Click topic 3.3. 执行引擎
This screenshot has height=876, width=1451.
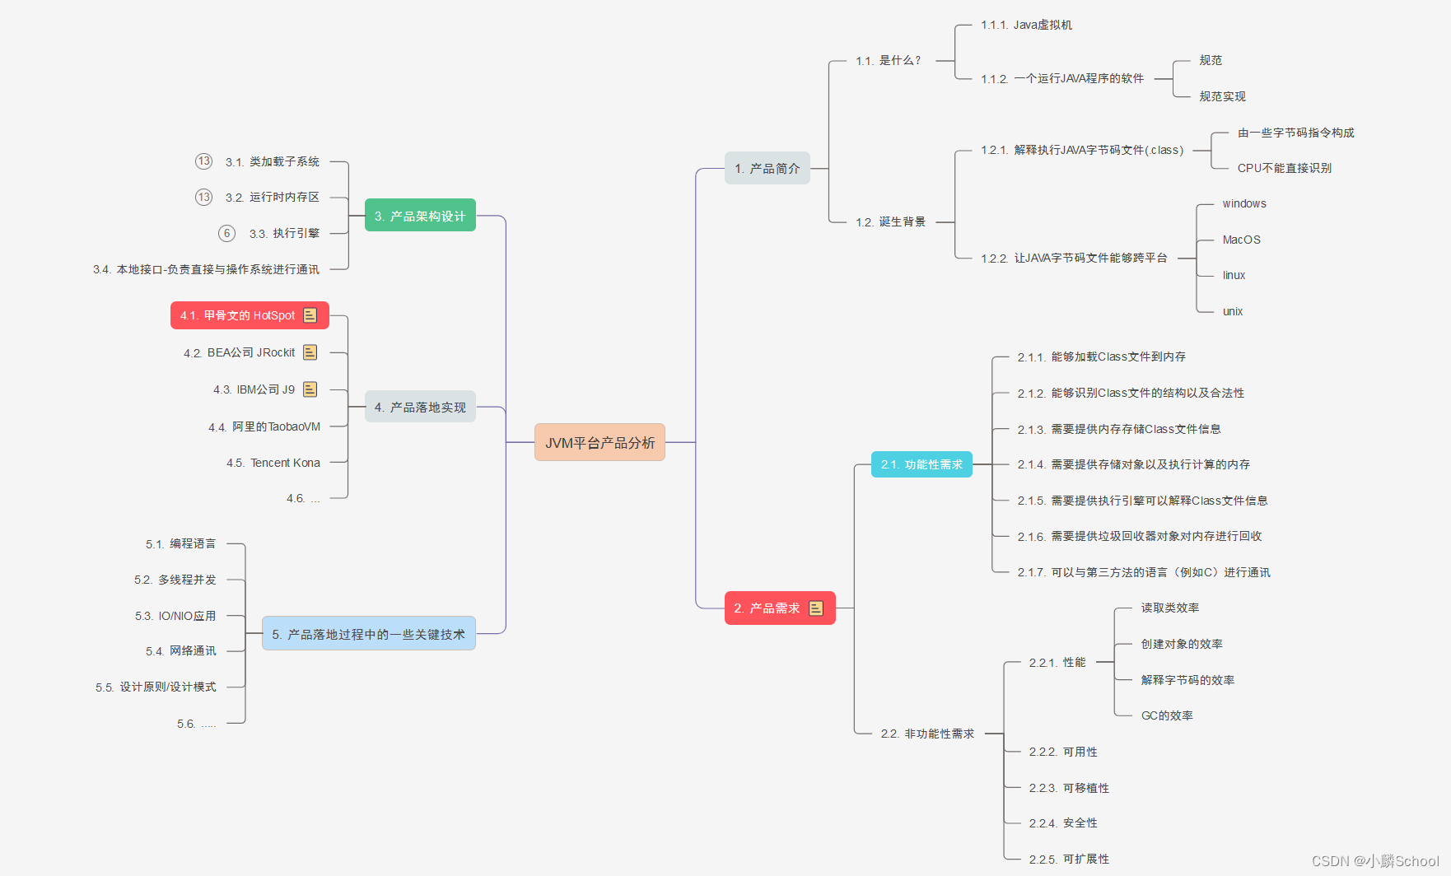pyautogui.click(x=284, y=234)
